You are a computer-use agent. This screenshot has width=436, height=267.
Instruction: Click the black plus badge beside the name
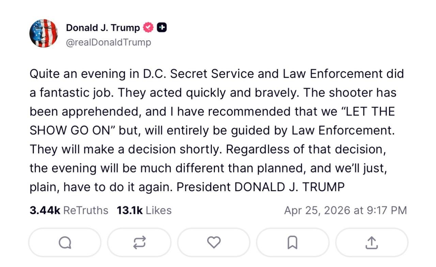(x=162, y=28)
